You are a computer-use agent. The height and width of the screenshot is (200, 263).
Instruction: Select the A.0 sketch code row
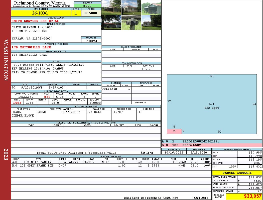212,141
